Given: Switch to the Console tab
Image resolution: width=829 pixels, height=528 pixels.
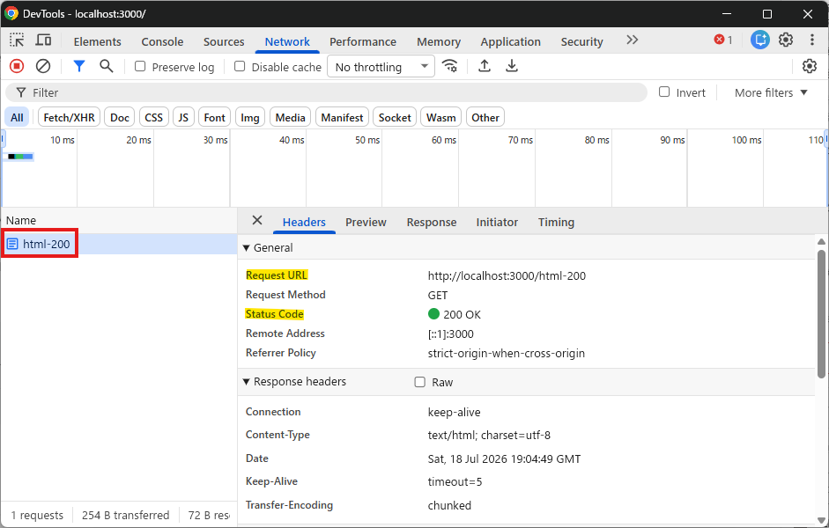Looking at the screenshot, I should pos(162,41).
